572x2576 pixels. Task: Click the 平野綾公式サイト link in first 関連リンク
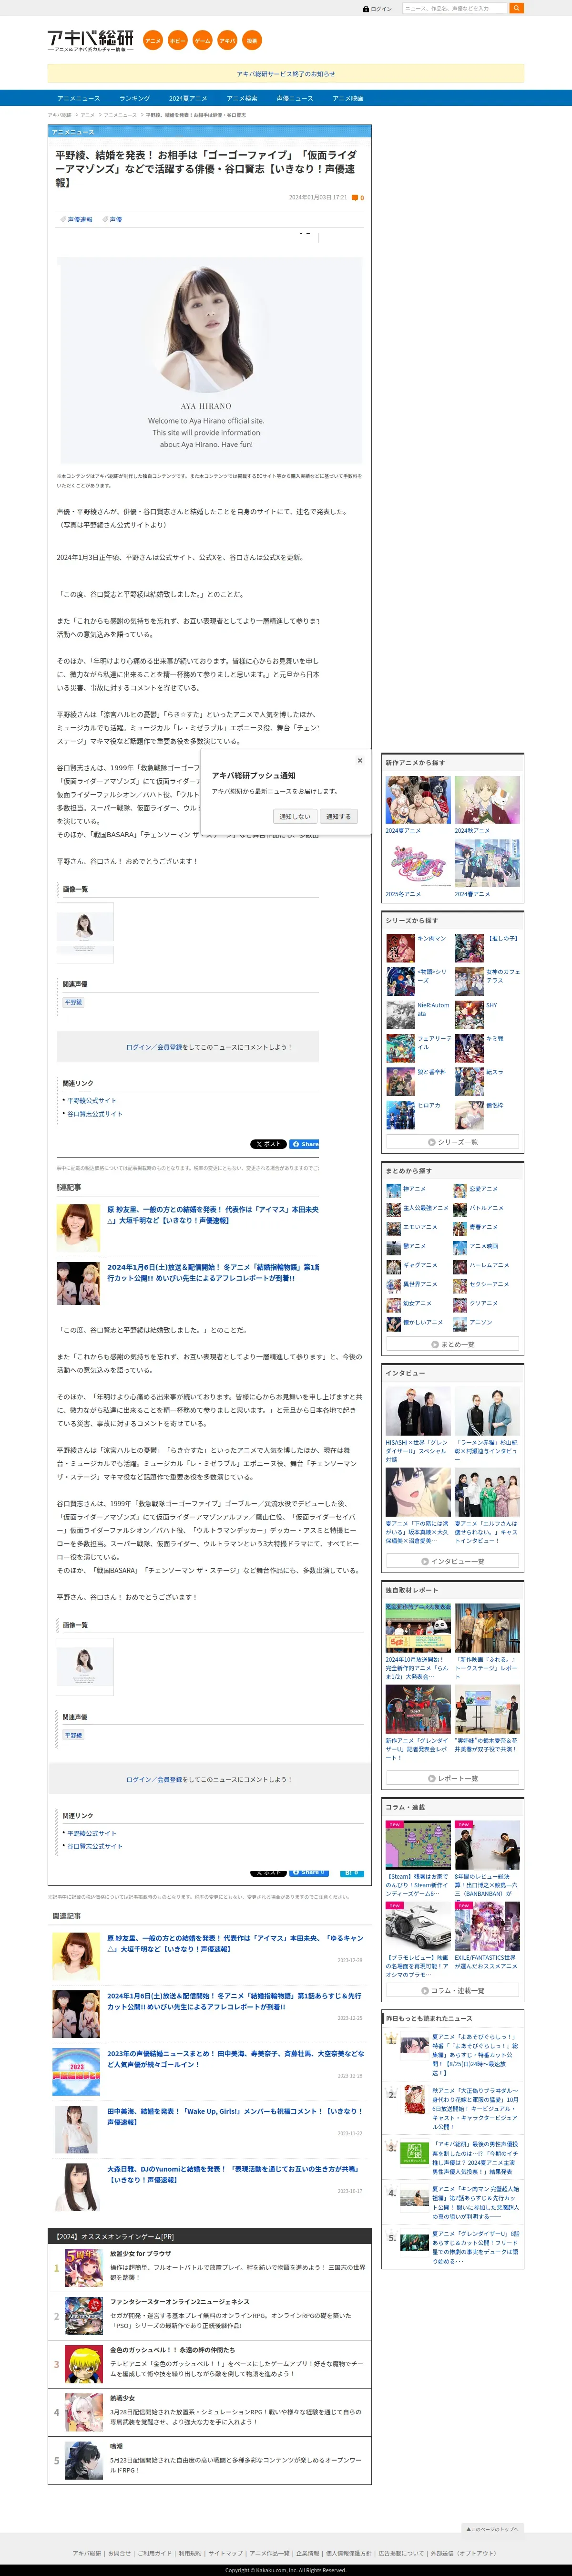91,1101
